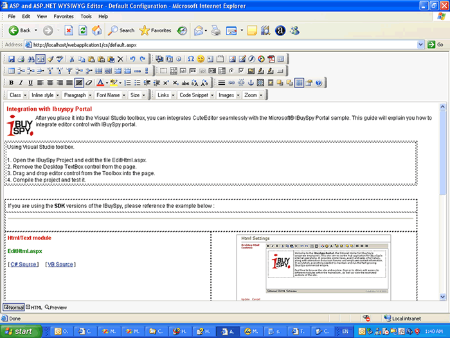Click editor scrollbar down arrow
Viewport: 450px width, 338px height.
point(442,297)
